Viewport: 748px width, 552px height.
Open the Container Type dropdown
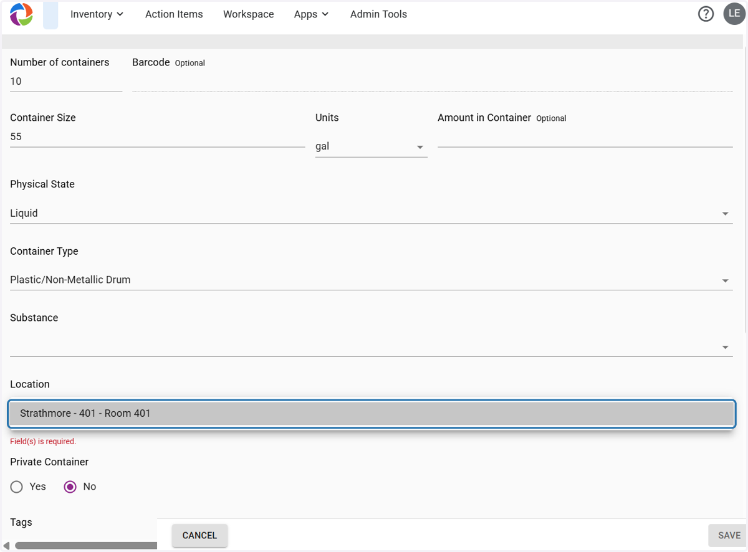pos(371,280)
